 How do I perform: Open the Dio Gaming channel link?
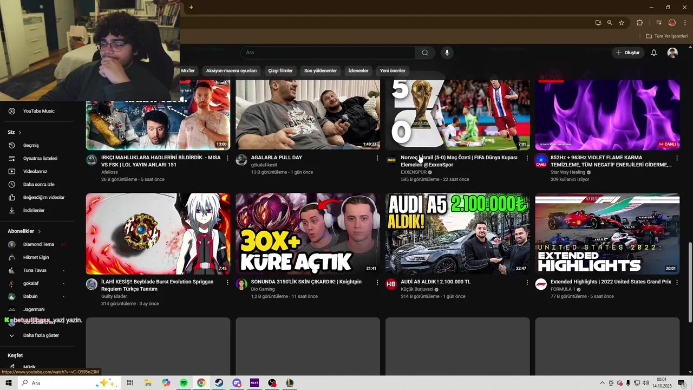point(263,289)
